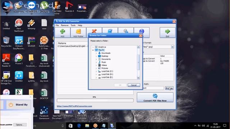Screen dimensions: 230x129
Task: Expand the Music folder node
Action: tap(96, 62)
